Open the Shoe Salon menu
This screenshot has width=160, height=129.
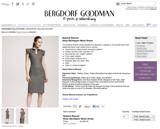coord(69,25)
